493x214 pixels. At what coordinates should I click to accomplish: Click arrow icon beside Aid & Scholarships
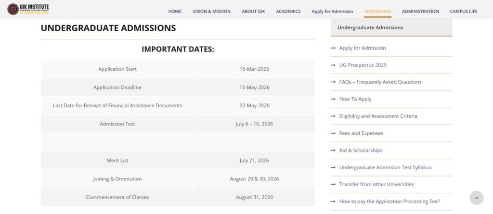333,151
